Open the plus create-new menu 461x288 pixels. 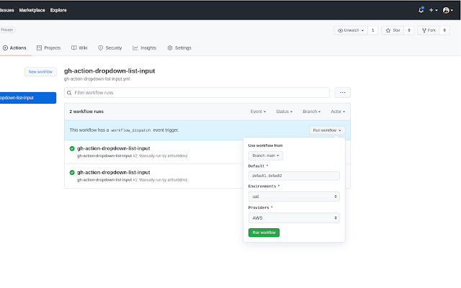pos(433,10)
